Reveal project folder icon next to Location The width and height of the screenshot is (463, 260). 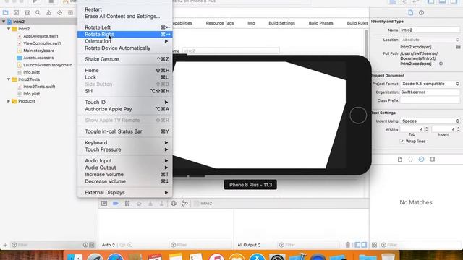[458, 47]
